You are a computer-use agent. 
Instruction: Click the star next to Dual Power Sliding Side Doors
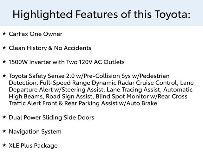(x=4, y=117)
